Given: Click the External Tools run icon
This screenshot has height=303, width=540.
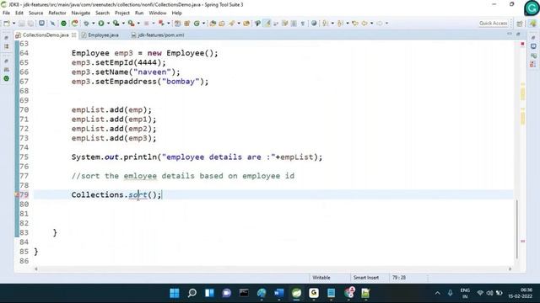Looking at the screenshot, I should pyautogui.click(x=132, y=24).
